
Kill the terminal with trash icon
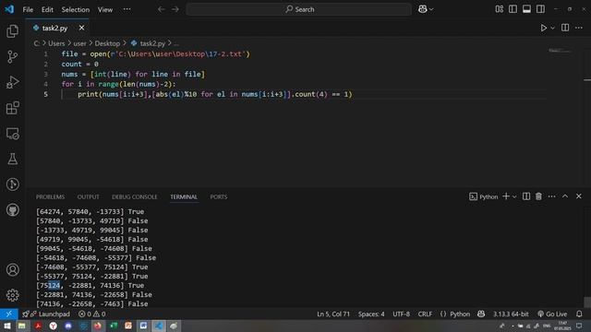[x=538, y=196]
